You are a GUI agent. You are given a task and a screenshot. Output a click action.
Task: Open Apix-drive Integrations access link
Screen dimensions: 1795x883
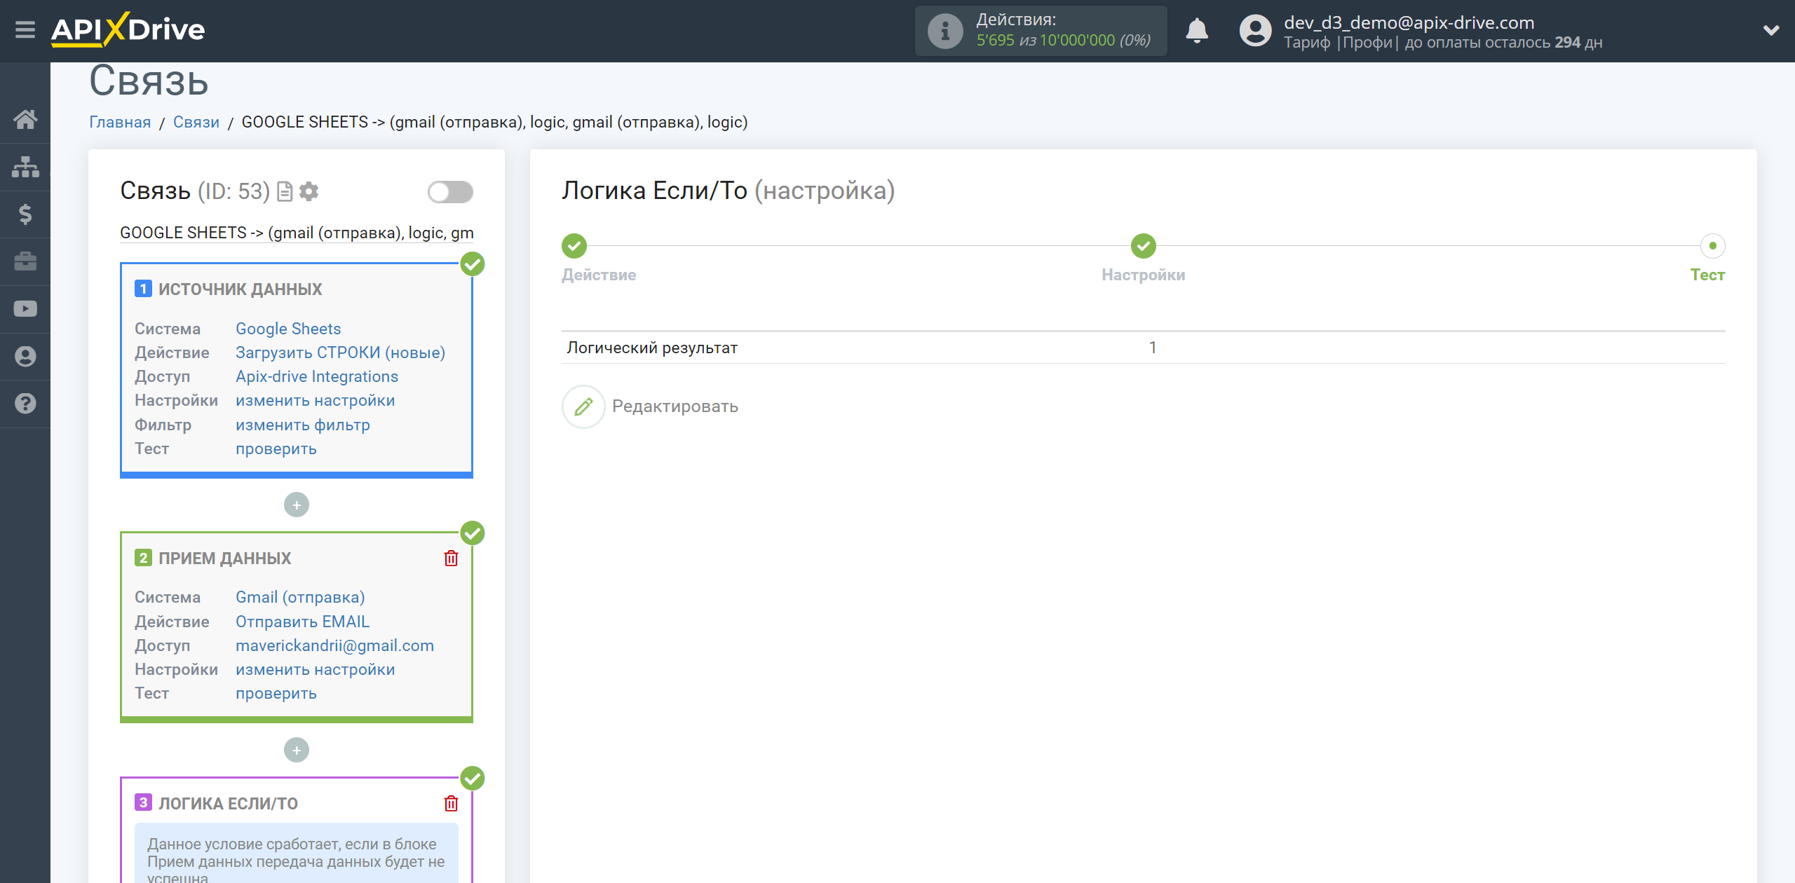coord(317,376)
